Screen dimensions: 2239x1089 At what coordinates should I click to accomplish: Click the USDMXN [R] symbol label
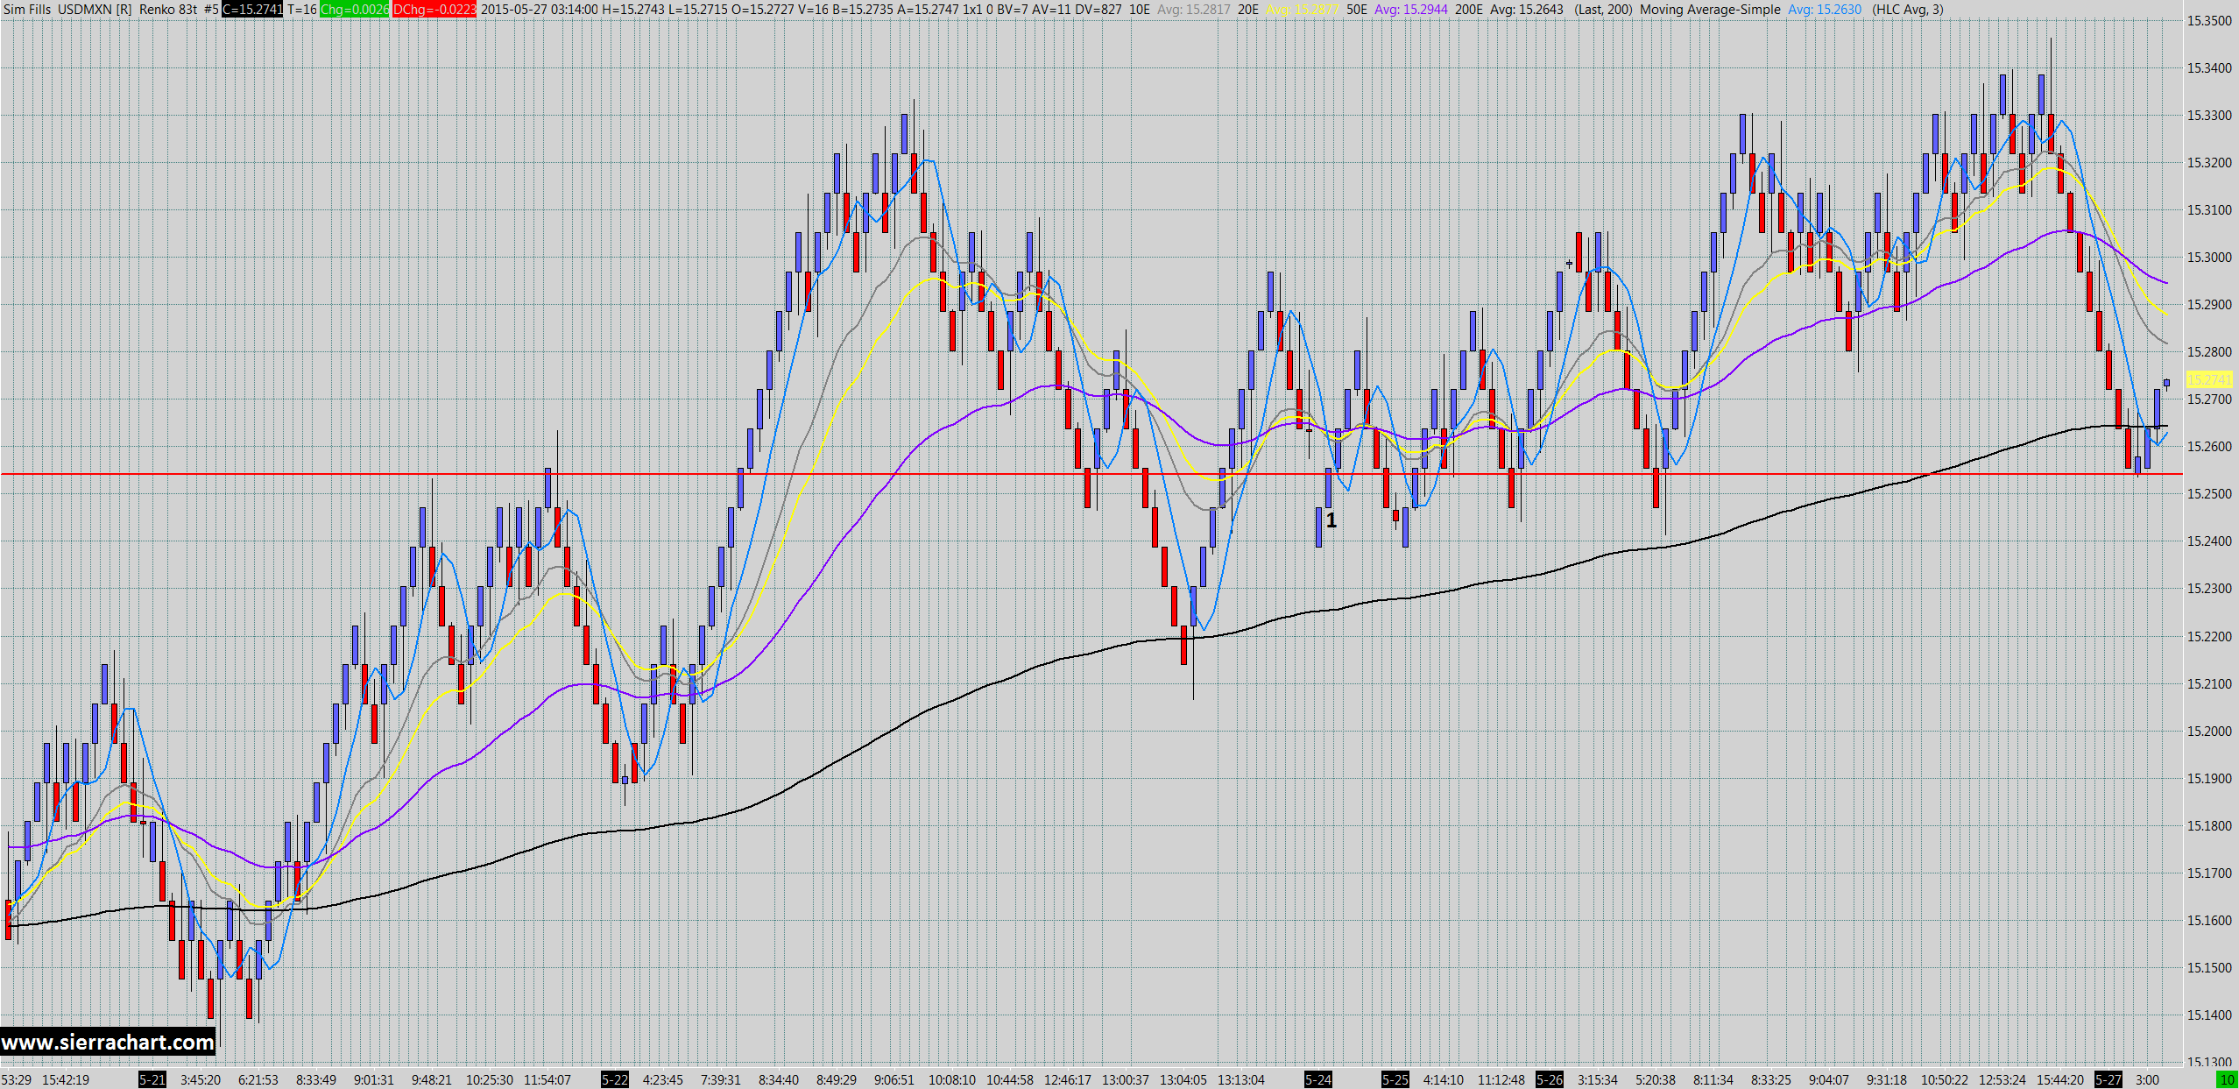(95, 10)
